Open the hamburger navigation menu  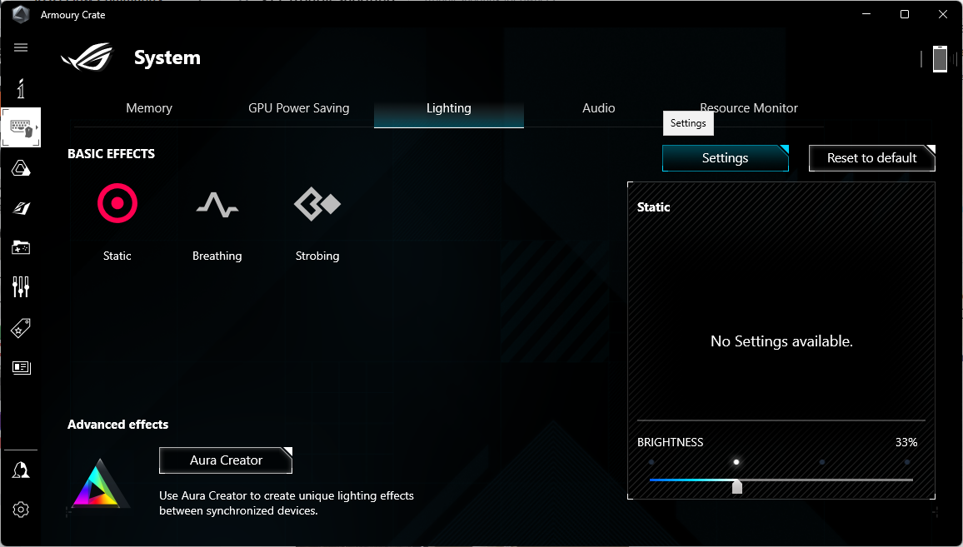(21, 47)
